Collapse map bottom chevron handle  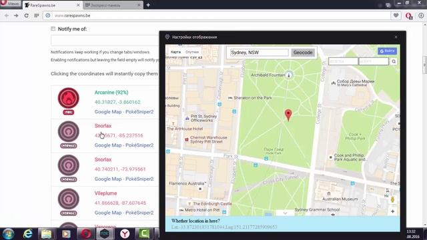[x=285, y=213]
